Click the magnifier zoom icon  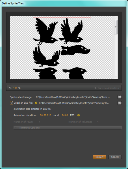click(10, 88)
